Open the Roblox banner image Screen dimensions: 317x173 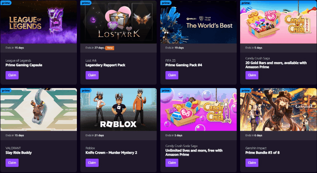coord(118,109)
